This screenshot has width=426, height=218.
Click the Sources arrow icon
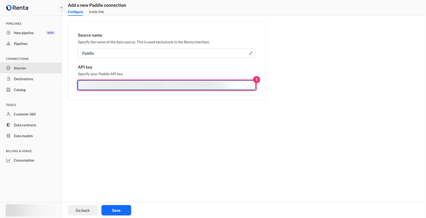click(8, 68)
